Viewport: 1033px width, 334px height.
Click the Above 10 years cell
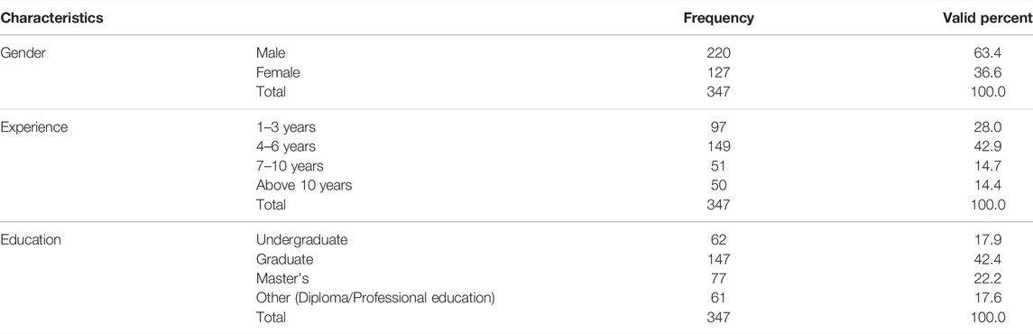(x=304, y=185)
